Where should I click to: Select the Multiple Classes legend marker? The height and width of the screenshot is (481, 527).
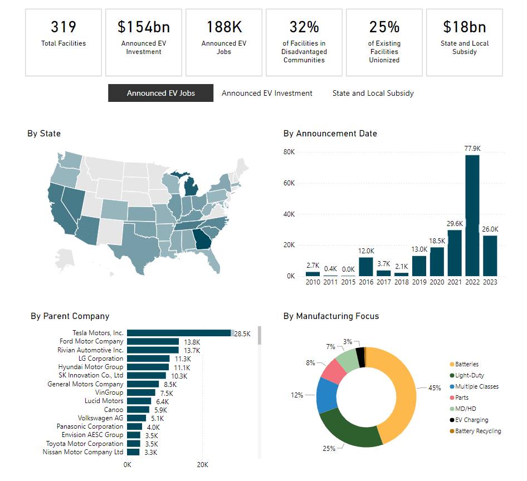[452, 386]
